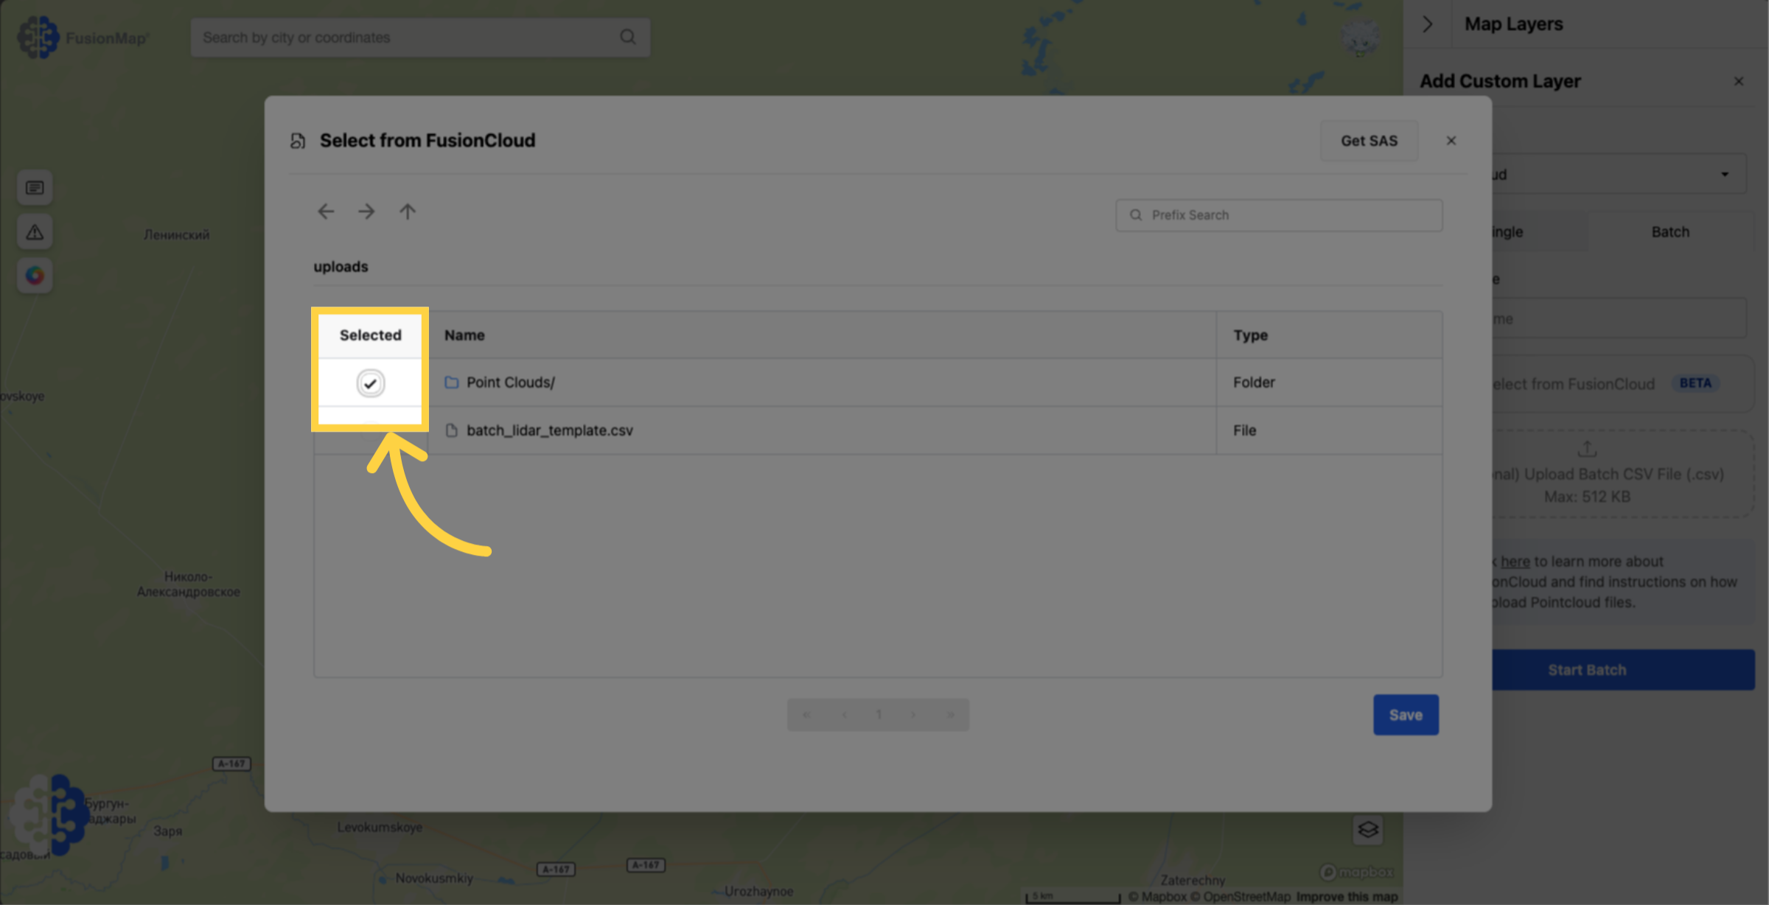Click the Prefix Search field

1279,215
